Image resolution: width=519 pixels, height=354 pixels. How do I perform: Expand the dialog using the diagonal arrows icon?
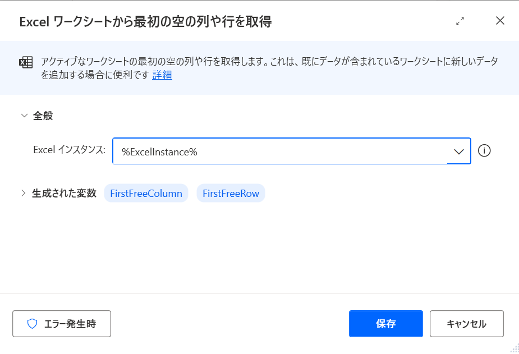(x=460, y=21)
